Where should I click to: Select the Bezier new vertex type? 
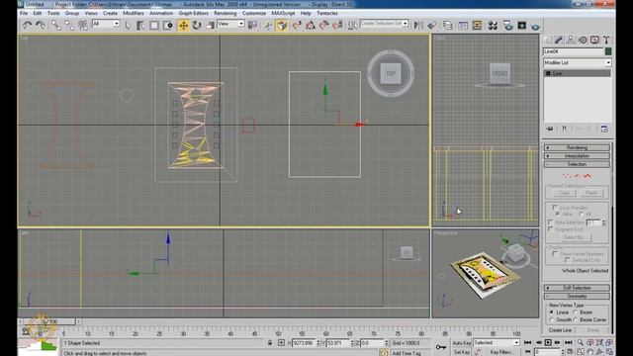coord(576,312)
